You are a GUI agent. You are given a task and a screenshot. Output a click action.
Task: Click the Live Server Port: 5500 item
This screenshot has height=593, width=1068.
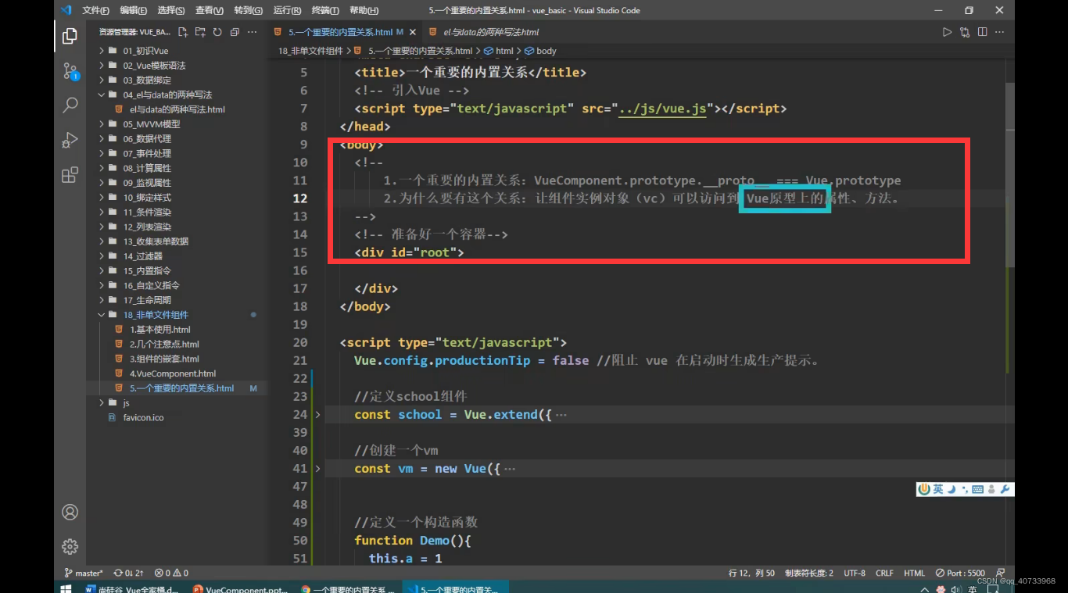(962, 573)
